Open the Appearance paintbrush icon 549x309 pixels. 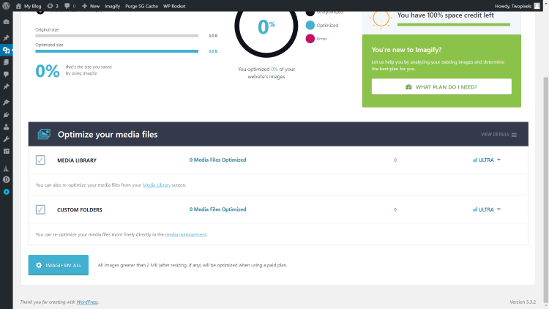7,103
